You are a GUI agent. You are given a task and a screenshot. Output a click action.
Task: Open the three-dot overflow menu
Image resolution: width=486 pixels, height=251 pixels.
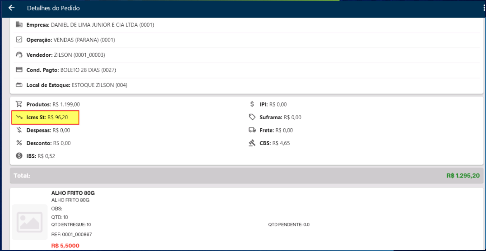pos(484,8)
